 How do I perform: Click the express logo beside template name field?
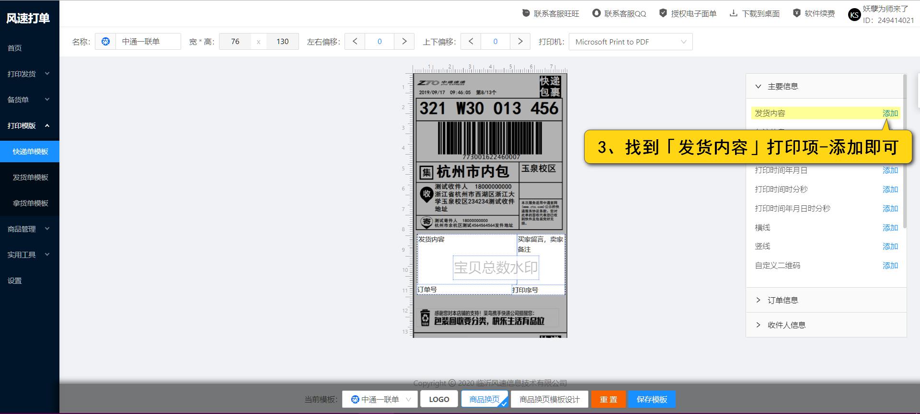pyautogui.click(x=105, y=42)
